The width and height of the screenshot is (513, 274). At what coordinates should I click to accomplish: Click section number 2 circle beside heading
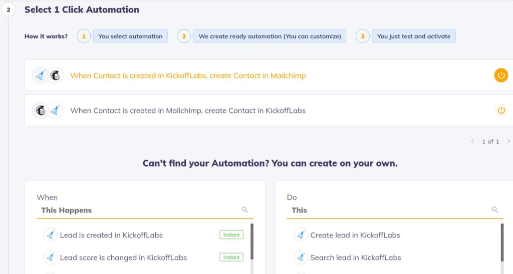(x=9, y=10)
